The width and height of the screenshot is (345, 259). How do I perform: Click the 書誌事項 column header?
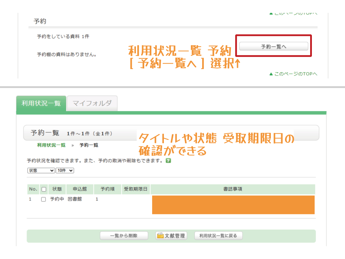click(x=233, y=189)
